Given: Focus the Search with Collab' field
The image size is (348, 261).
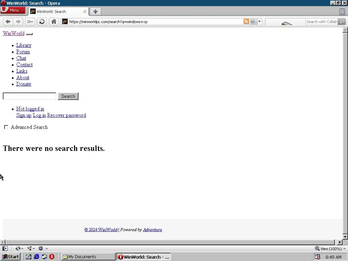Looking at the screenshot, I should click(321, 21).
